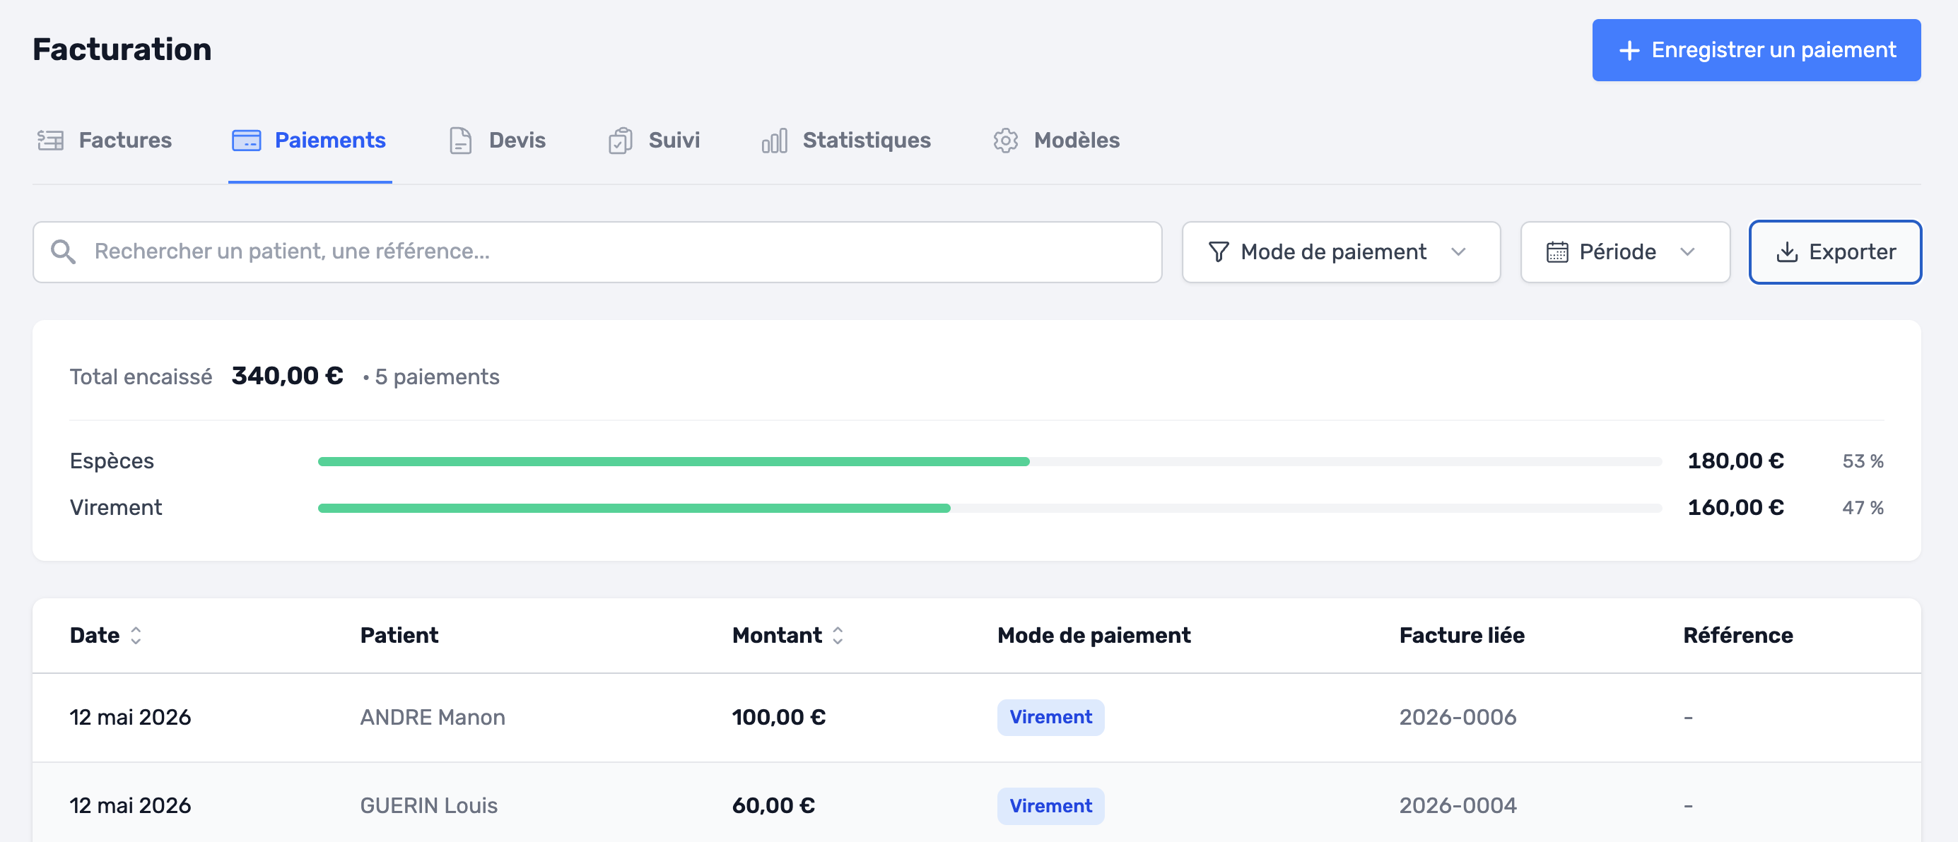Click the Virement badge for ANDRE Manon
The width and height of the screenshot is (1958, 842).
[1050, 718]
